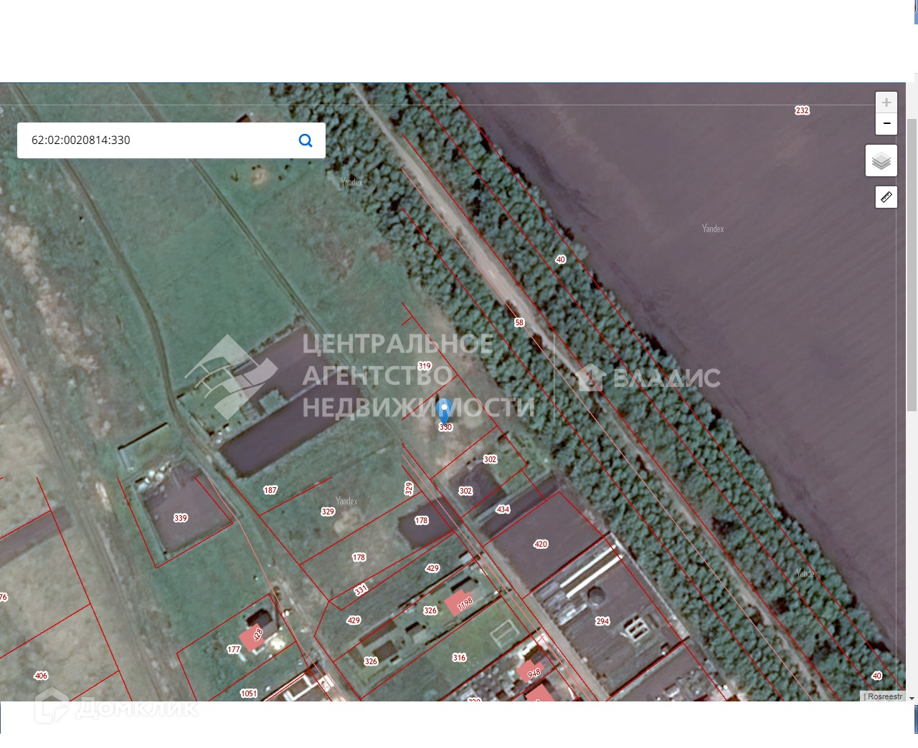Zoom out of the map

click(886, 124)
